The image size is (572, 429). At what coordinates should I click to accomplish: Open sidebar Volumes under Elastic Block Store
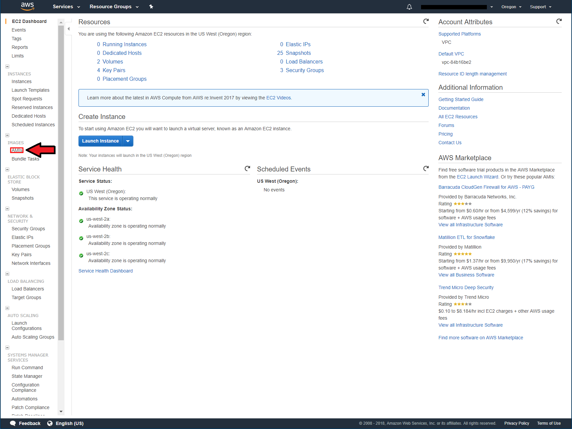[21, 189]
